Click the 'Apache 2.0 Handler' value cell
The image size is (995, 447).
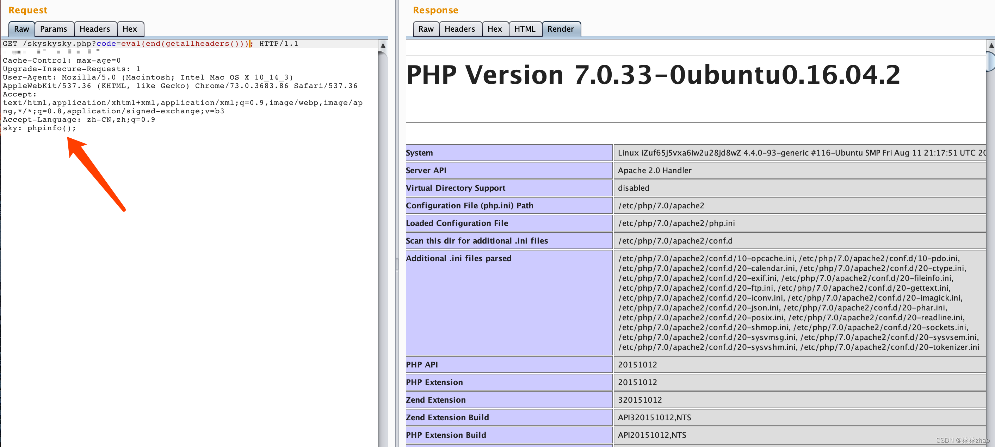[x=654, y=170]
